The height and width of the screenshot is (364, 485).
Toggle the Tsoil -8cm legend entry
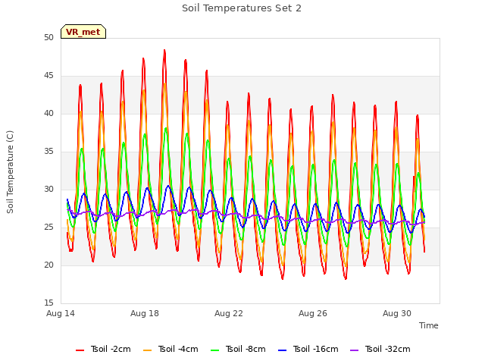click(x=238, y=349)
